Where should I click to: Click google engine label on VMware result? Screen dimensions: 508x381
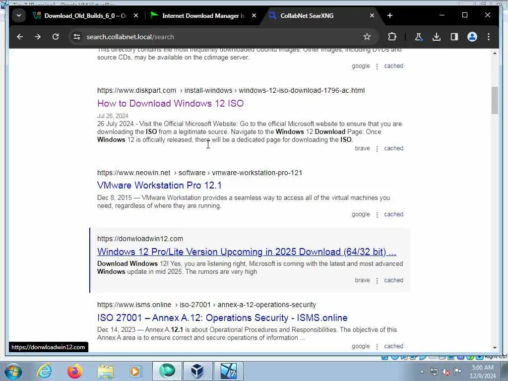(x=361, y=214)
